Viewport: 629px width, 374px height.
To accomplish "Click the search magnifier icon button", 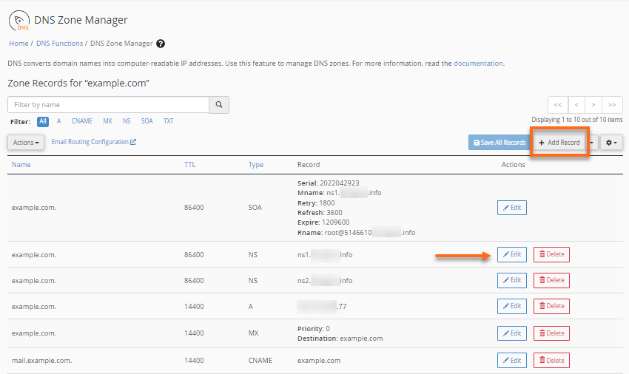I will click(x=219, y=105).
